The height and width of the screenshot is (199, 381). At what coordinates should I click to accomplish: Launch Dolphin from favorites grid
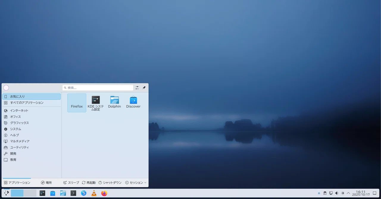[114, 103]
